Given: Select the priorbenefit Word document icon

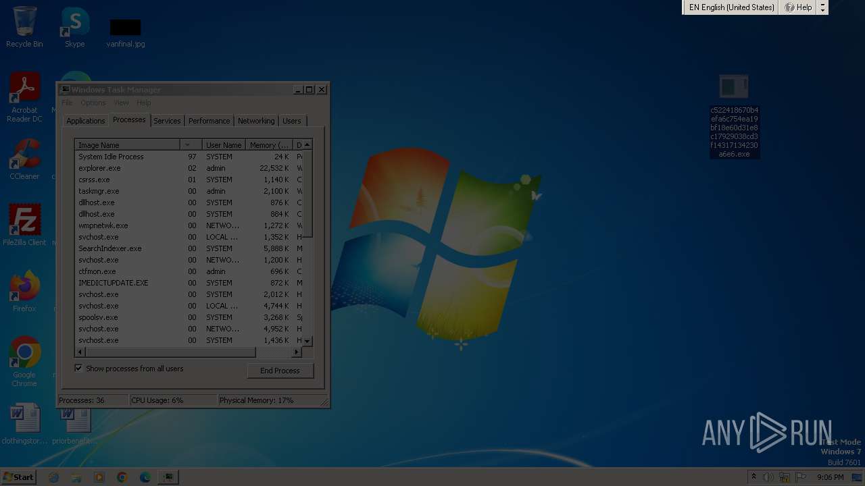Looking at the screenshot, I should point(74,424).
